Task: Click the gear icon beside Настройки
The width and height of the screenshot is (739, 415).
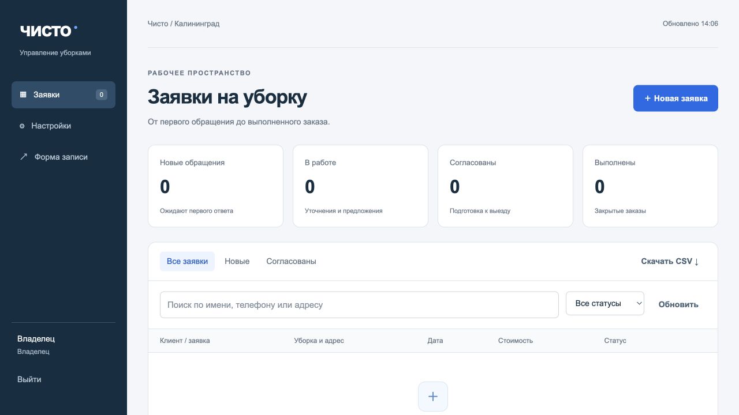Action: tap(22, 126)
